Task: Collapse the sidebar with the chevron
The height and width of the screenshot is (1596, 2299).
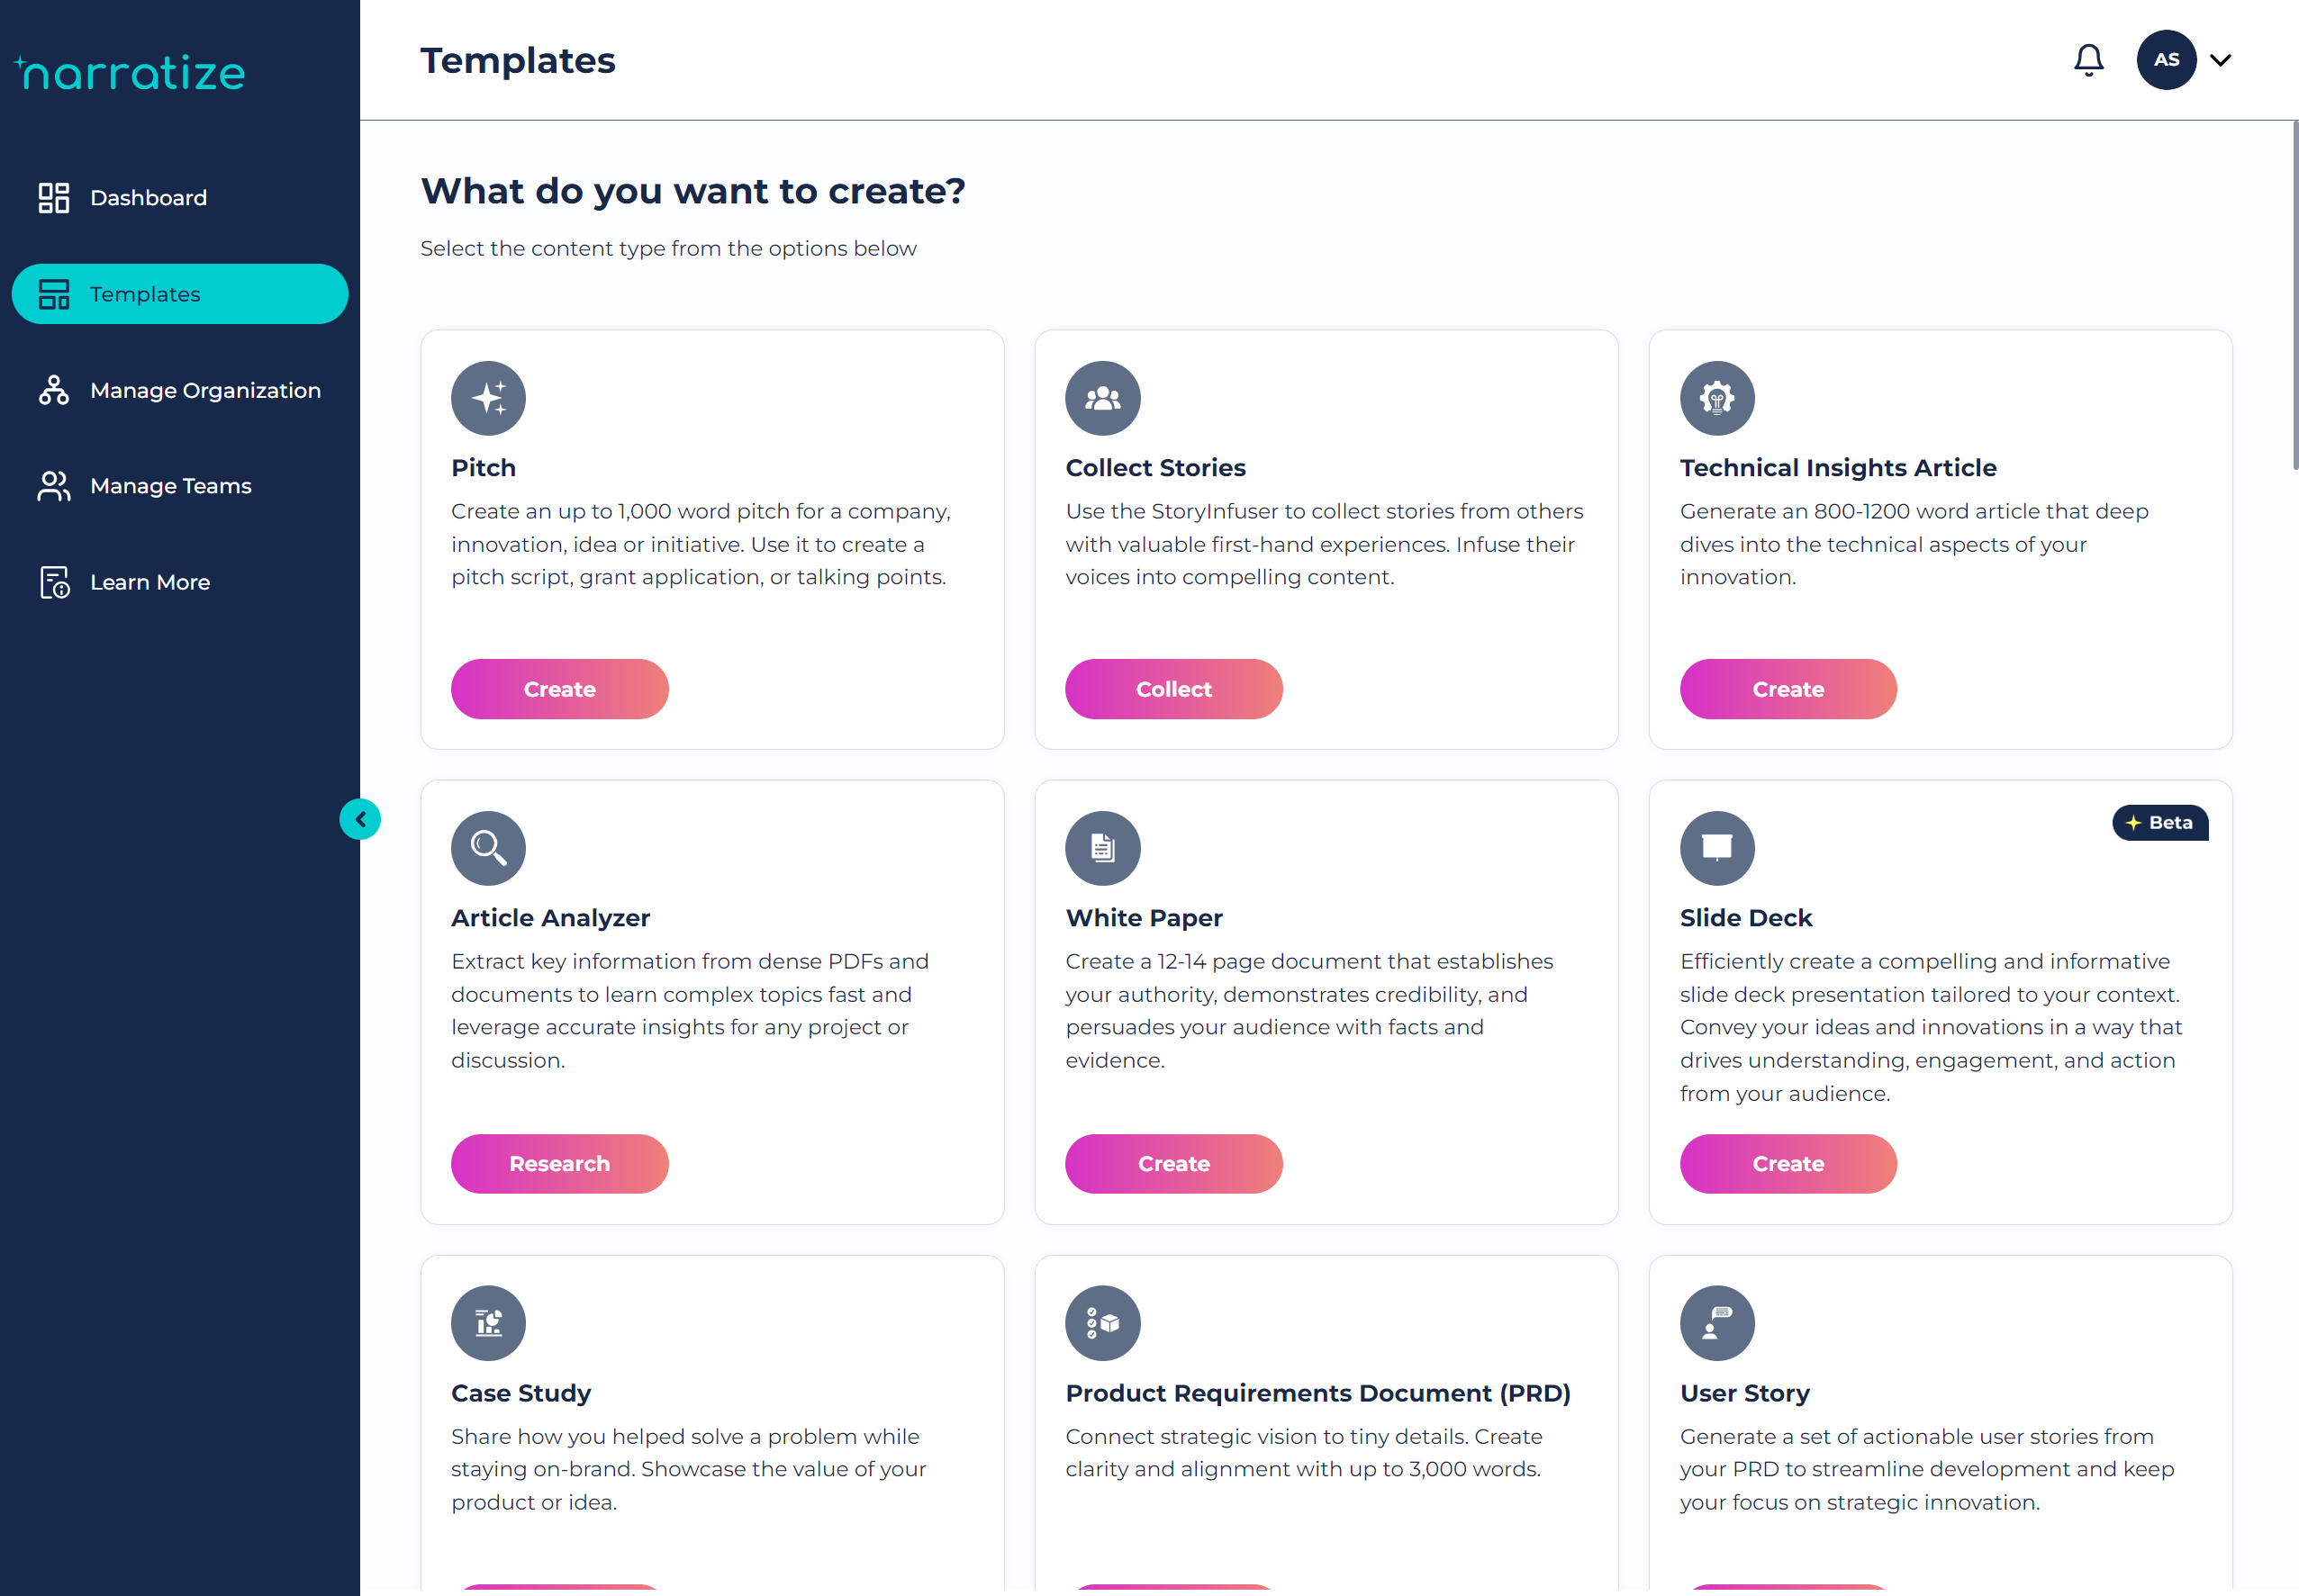Action: (360, 820)
